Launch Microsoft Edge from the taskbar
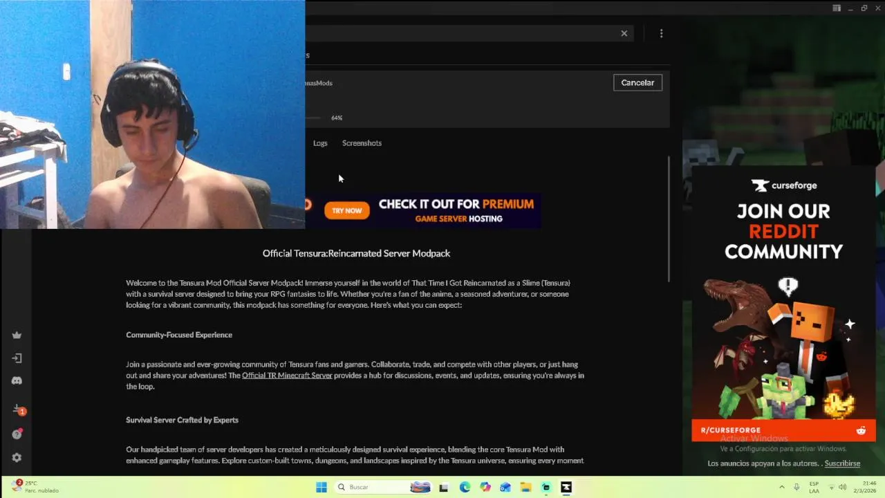The image size is (885, 498). 465,487
